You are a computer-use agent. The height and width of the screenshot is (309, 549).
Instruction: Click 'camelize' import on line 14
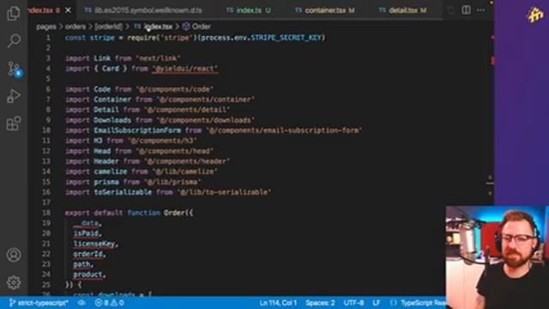pos(111,172)
